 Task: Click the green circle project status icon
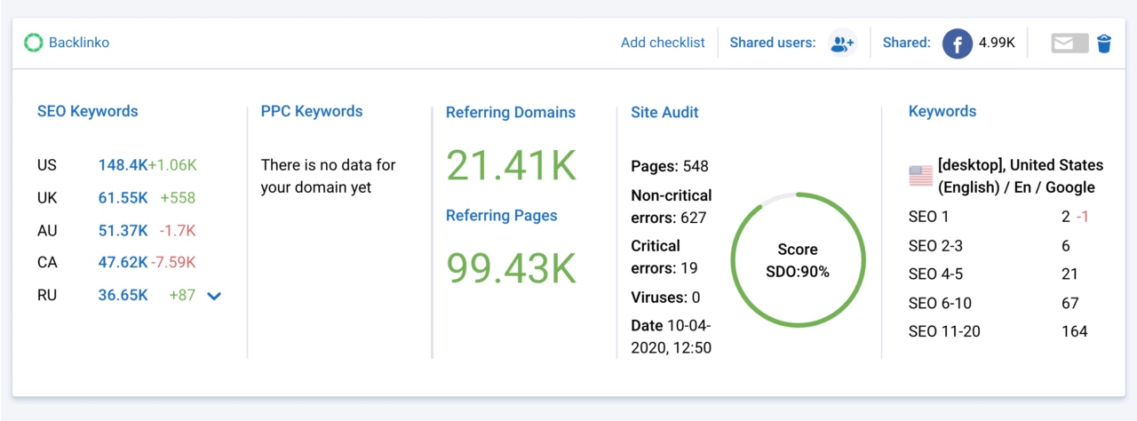coord(34,43)
